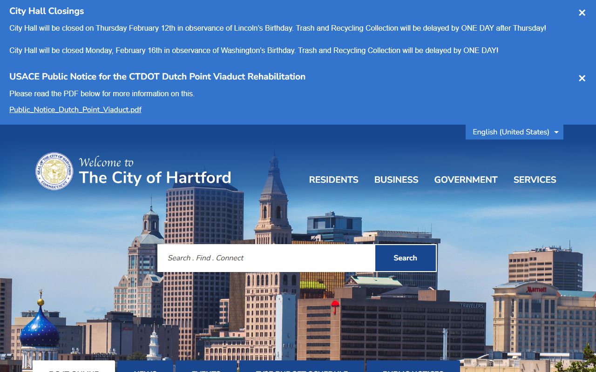The image size is (596, 372).
Task: Click the Lincoln's Birthday closure notice text
Action: (x=278, y=28)
